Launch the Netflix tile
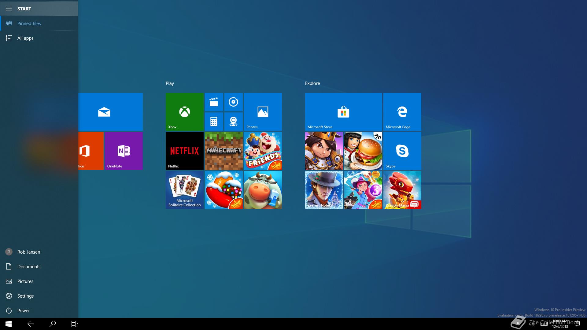 pos(184,151)
